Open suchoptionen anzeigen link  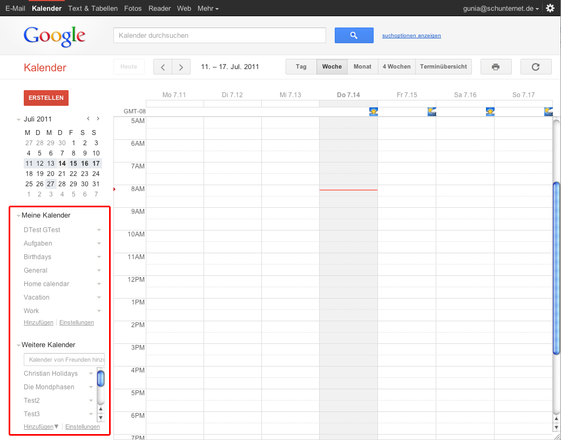click(x=411, y=36)
